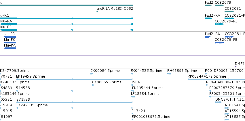Click the CG32081 gene arrow
Image resolution: width=245 pixels, height=121 pixels.
[229, 11]
